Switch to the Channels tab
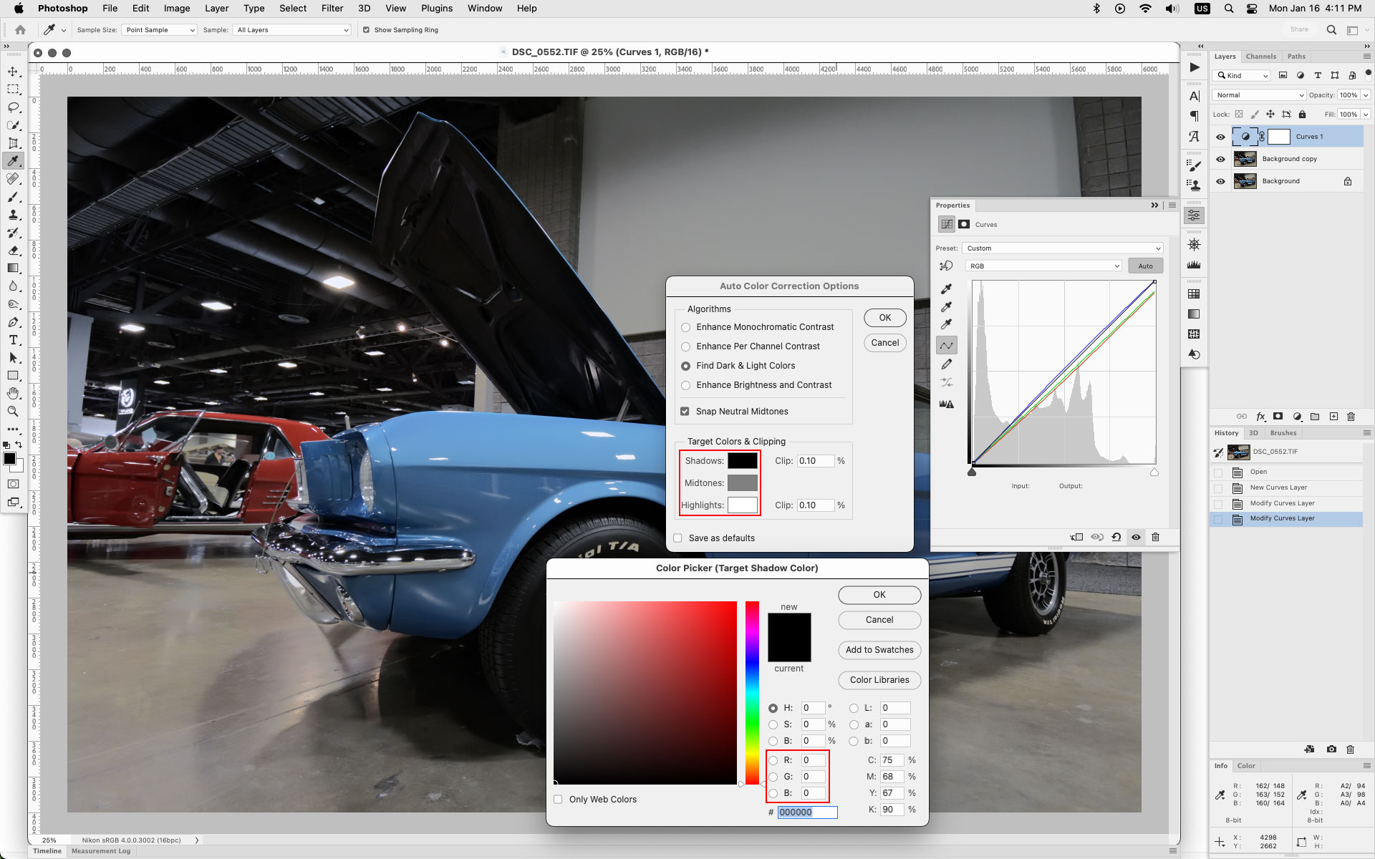1375x859 pixels. tap(1260, 56)
